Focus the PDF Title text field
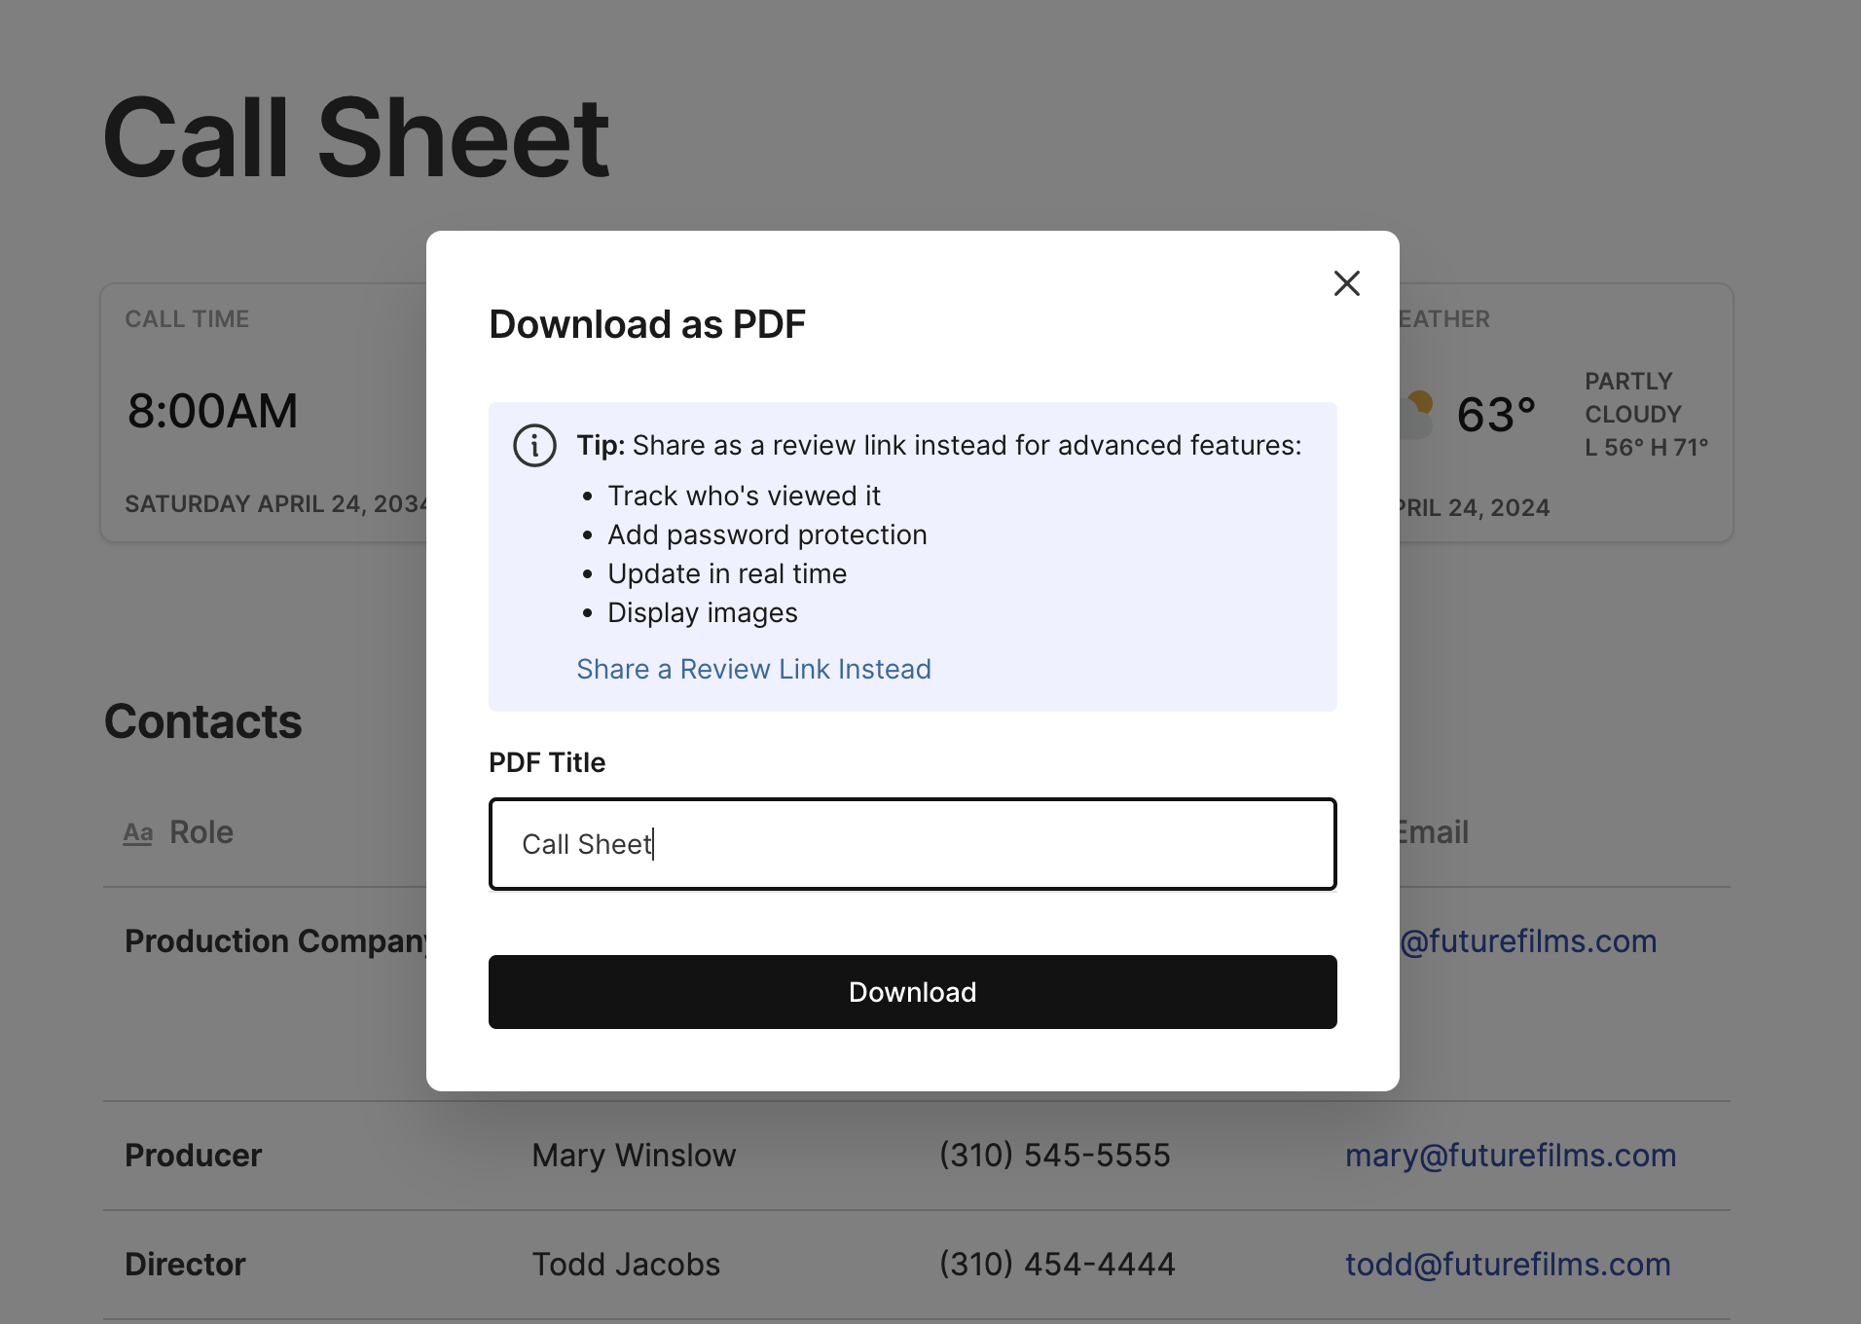The image size is (1861, 1324). point(912,844)
